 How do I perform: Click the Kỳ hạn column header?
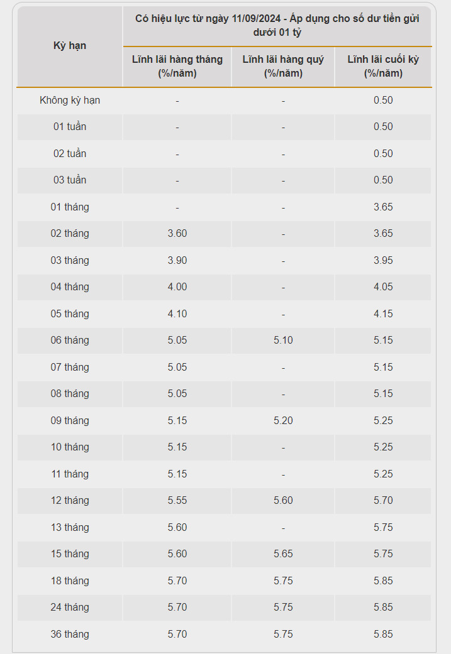click(70, 46)
